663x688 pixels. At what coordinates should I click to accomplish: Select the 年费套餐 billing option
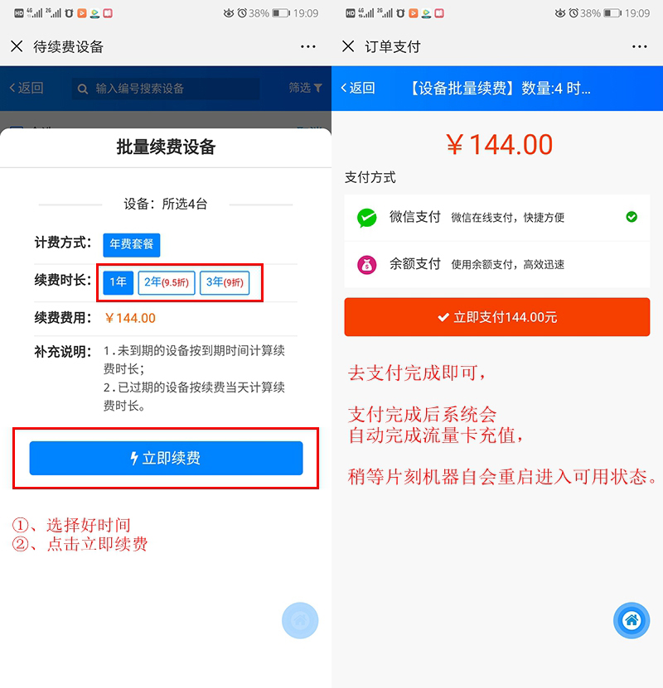pos(131,244)
